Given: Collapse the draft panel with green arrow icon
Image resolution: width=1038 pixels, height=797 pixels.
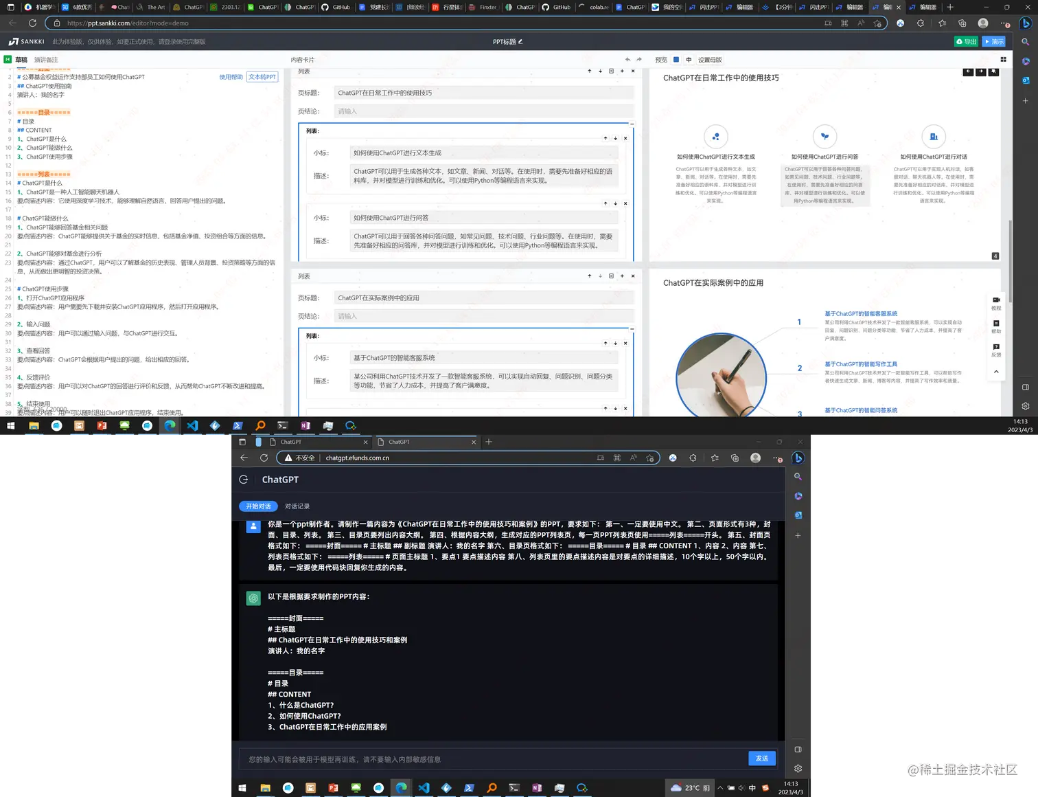Looking at the screenshot, I should click(8, 60).
